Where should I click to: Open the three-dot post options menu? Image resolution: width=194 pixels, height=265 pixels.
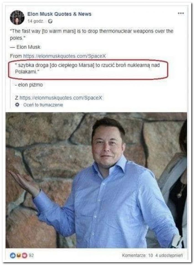point(181,14)
